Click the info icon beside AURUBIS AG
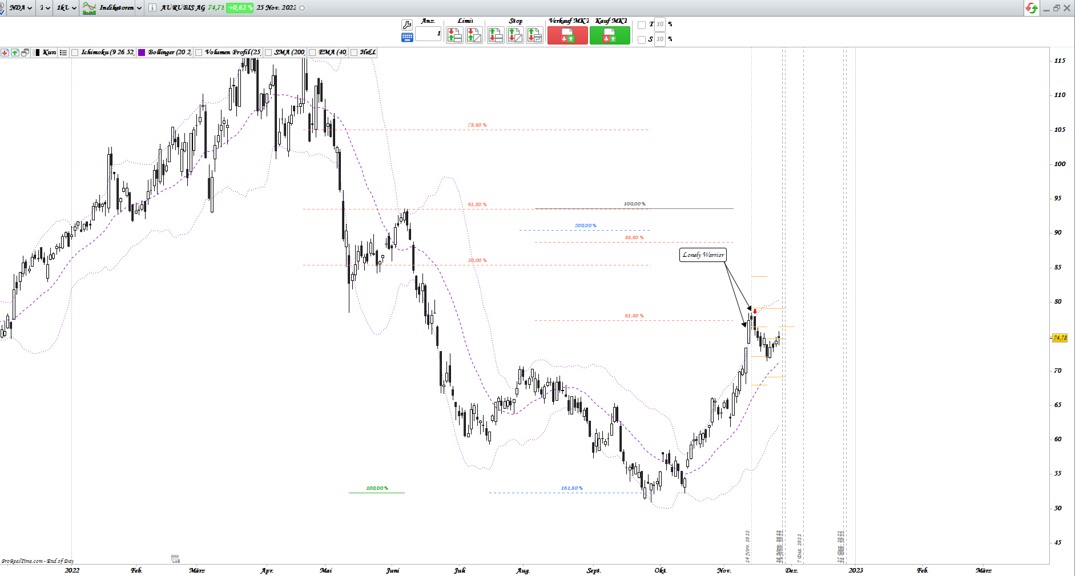This screenshot has width=1075, height=576. (x=152, y=8)
